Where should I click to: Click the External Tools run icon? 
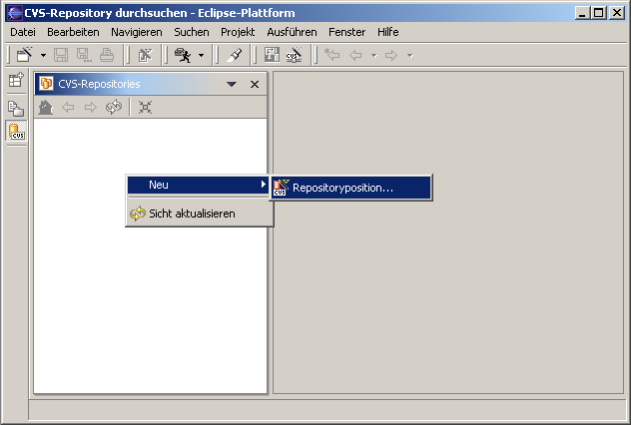pyautogui.click(x=183, y=55)
